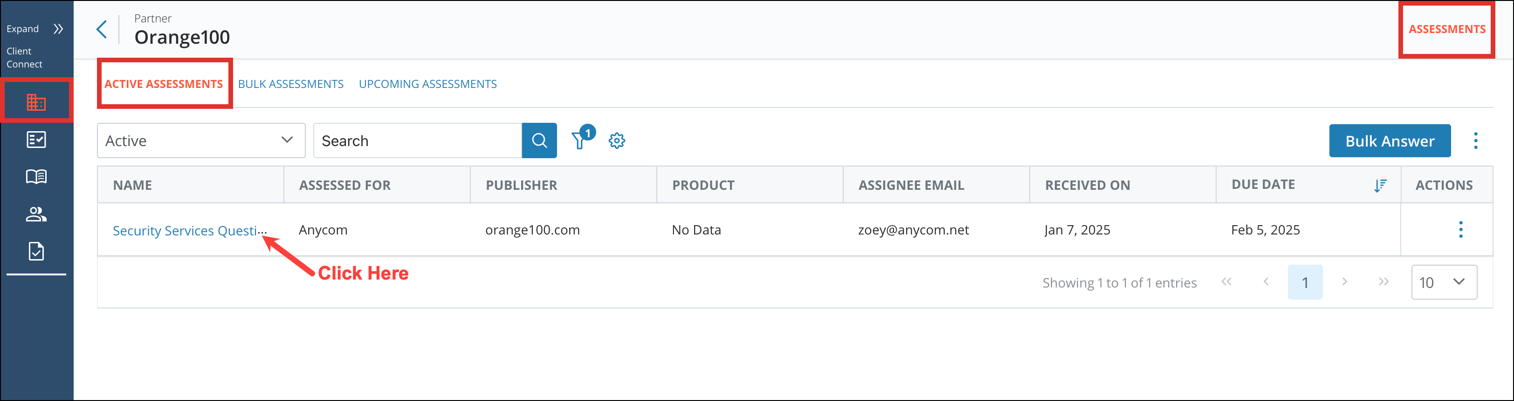Open the document checkmark icon in sidebar
This screenshot has height=401, width=1514.
click(x=36, y=251)
